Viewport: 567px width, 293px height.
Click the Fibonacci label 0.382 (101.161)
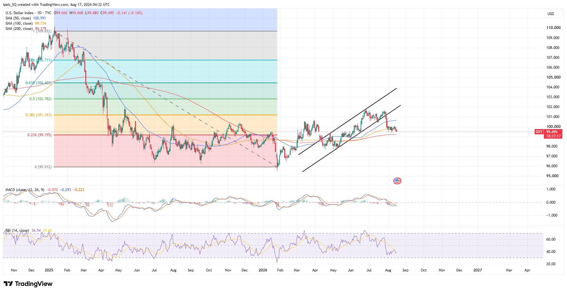[x=39, y=115]
